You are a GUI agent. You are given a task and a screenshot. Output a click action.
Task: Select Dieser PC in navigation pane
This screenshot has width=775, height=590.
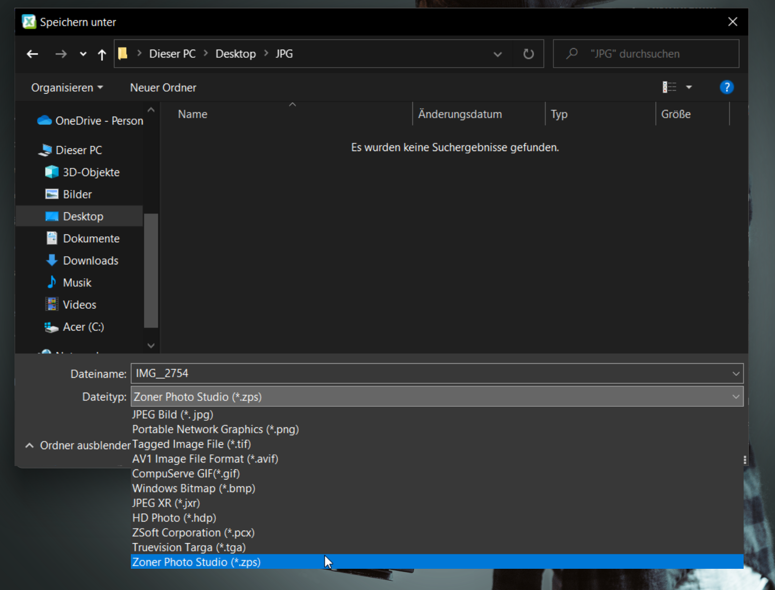(x=70, y=150)
